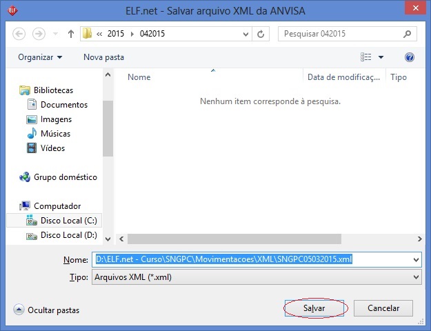The image size is (431, 331).
Task: Hide folders with Ocultar pastas
Action: point(46,310)
